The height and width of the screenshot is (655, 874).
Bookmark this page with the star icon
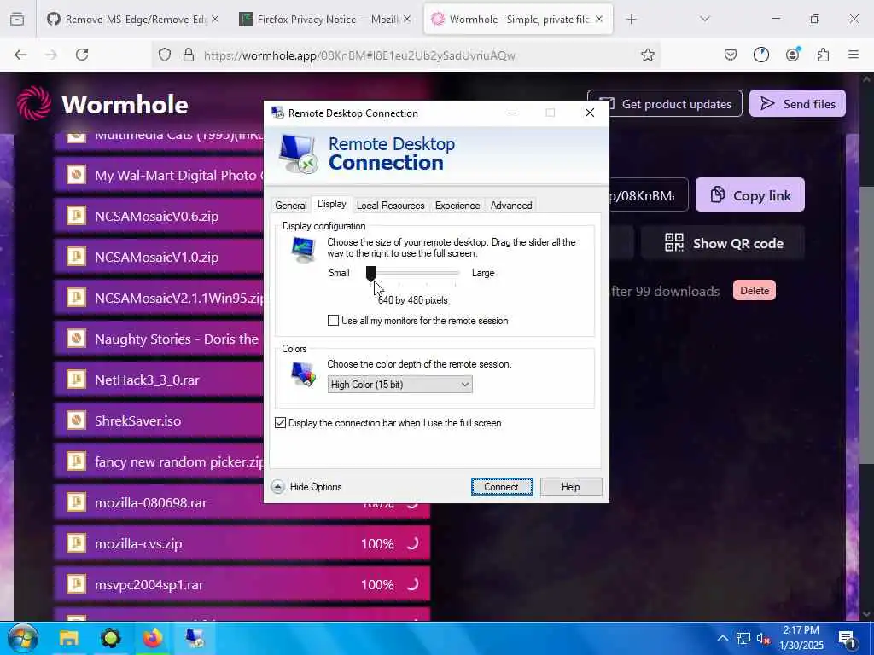(647, 55)
